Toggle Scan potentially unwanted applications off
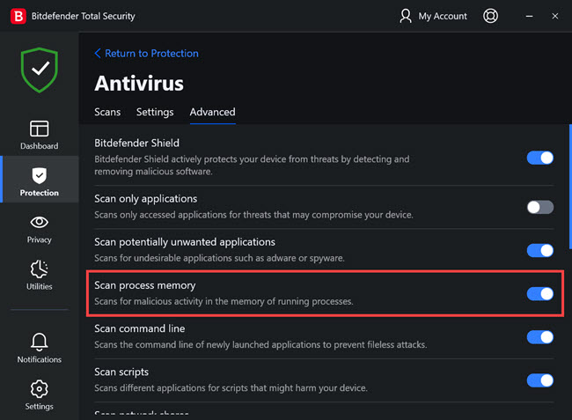This screenshot has width=572, height=420. coord(540,250)
